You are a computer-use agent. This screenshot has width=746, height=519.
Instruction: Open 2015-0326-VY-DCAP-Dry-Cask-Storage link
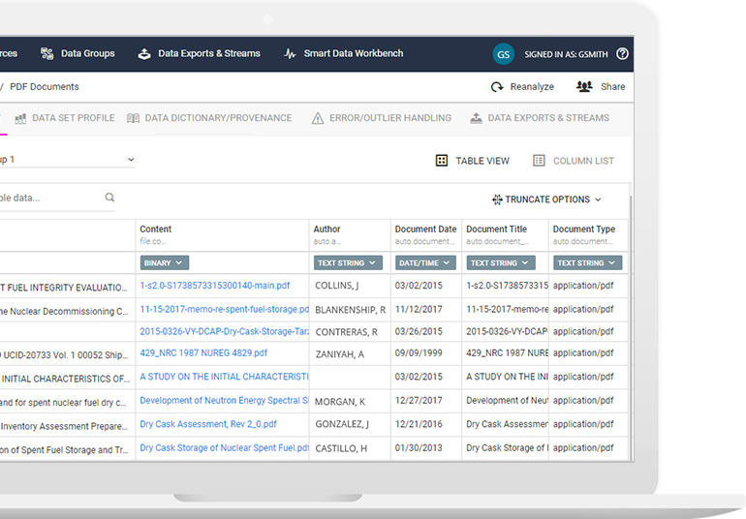click(x=224, y=332)
